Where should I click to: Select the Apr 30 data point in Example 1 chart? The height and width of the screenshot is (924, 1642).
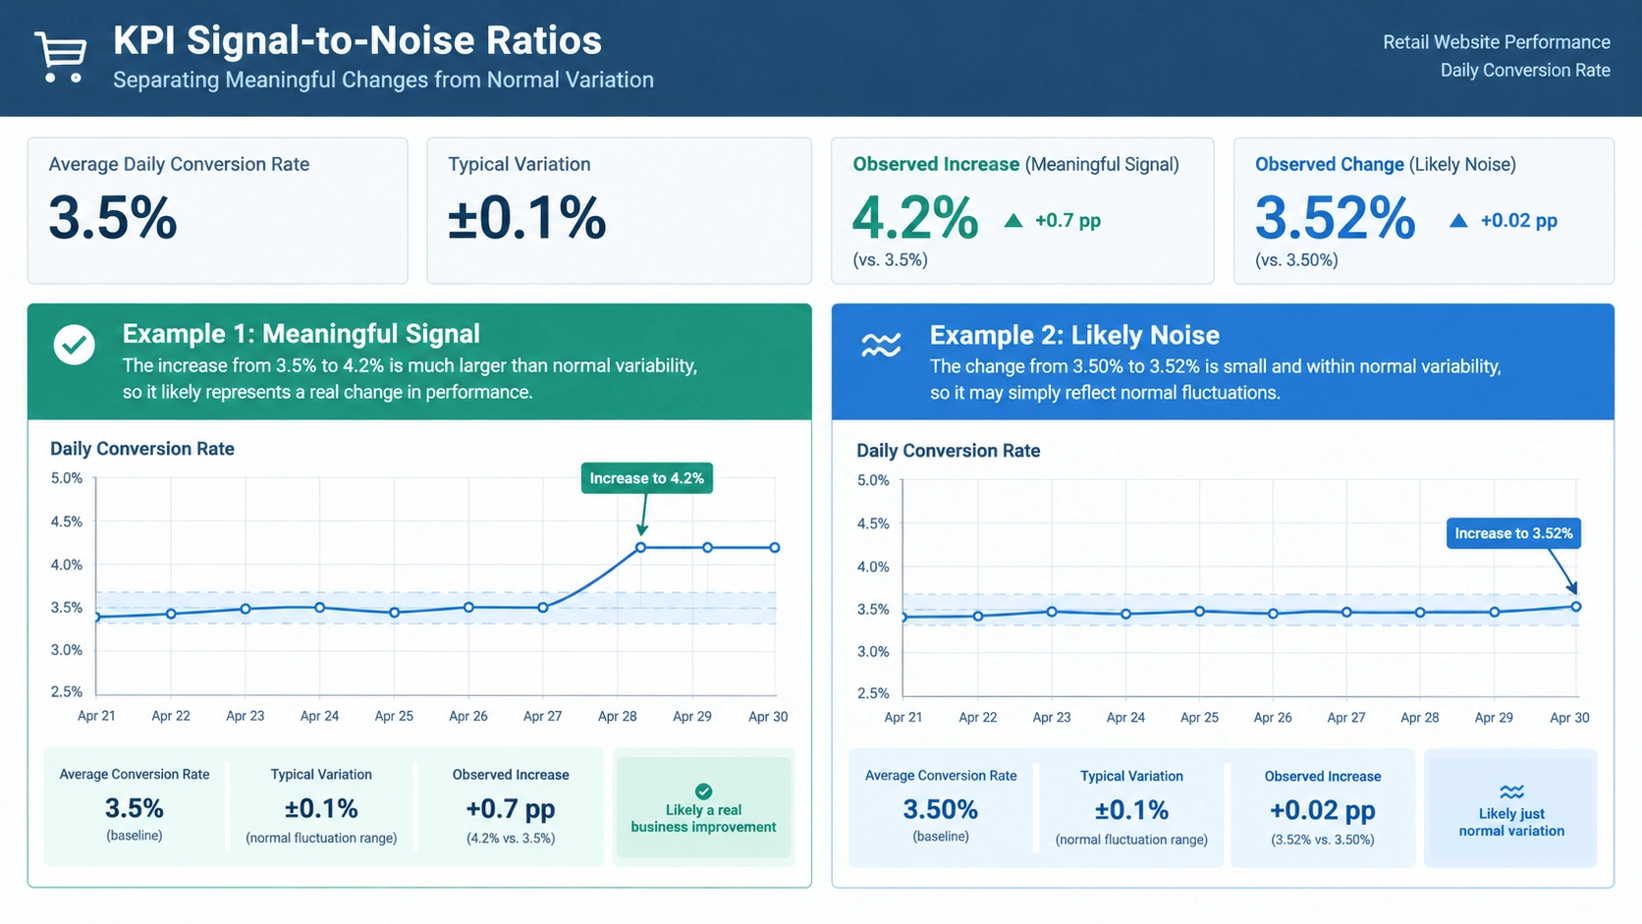(x=775, y=547)
